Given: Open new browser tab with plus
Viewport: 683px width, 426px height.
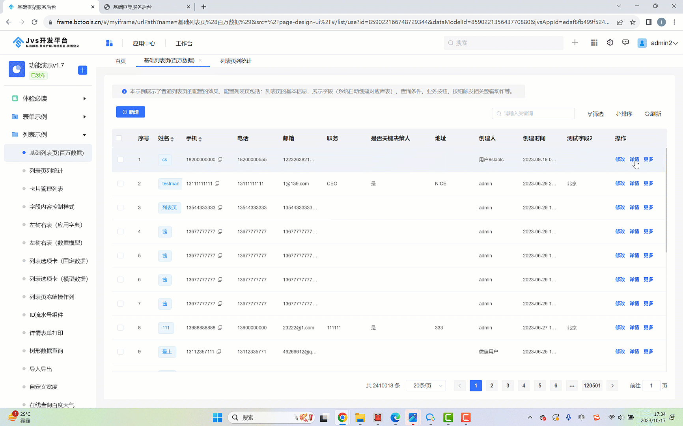Looking at the screenshot, I should (203, 7).
